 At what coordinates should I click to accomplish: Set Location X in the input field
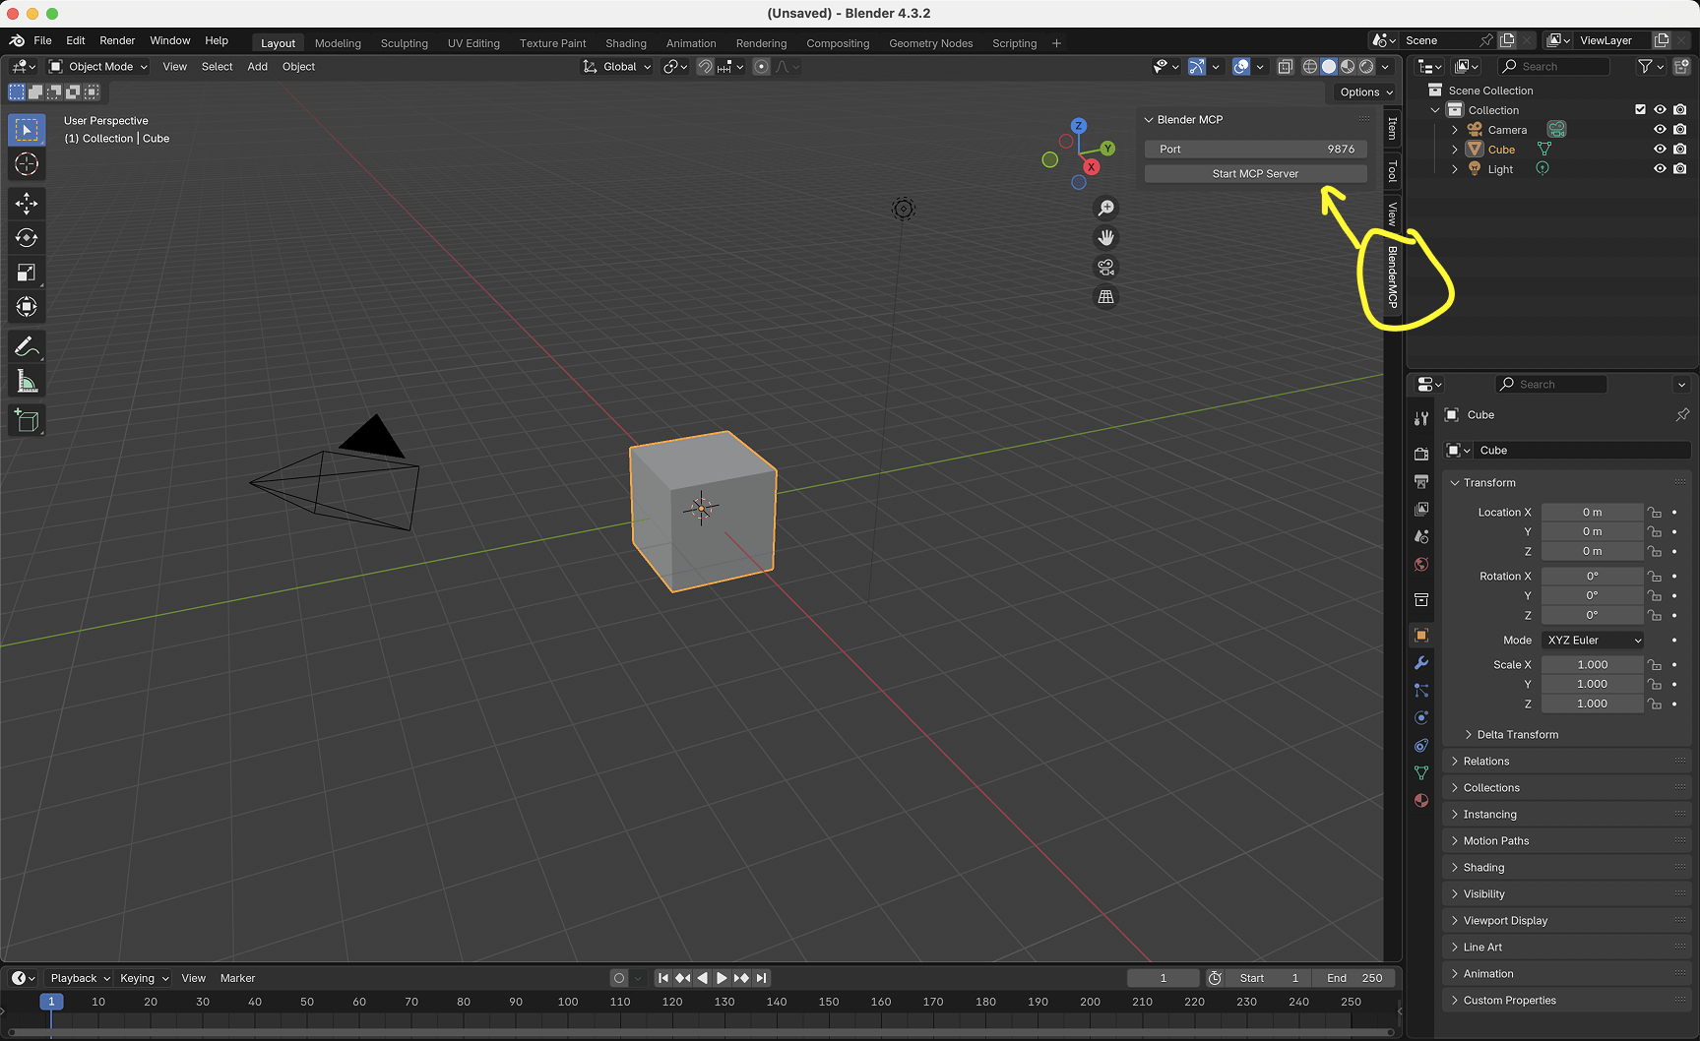click(x=1592, y=512)
